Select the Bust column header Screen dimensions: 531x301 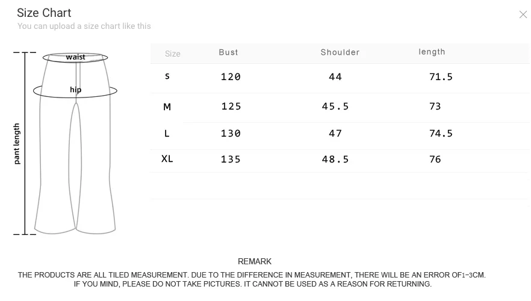(x=229, y=52)
